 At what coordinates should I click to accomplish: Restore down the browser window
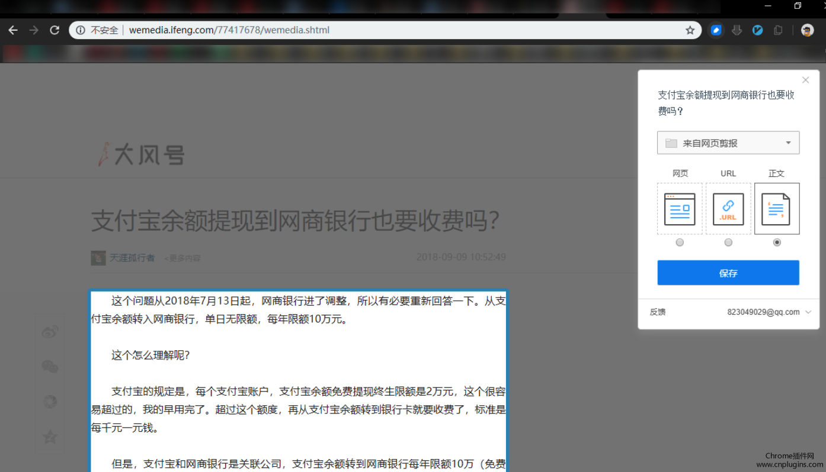click(x=798, y=6)
